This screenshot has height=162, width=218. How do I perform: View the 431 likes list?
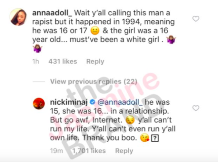pyautogui.click(x=63, y=61)
